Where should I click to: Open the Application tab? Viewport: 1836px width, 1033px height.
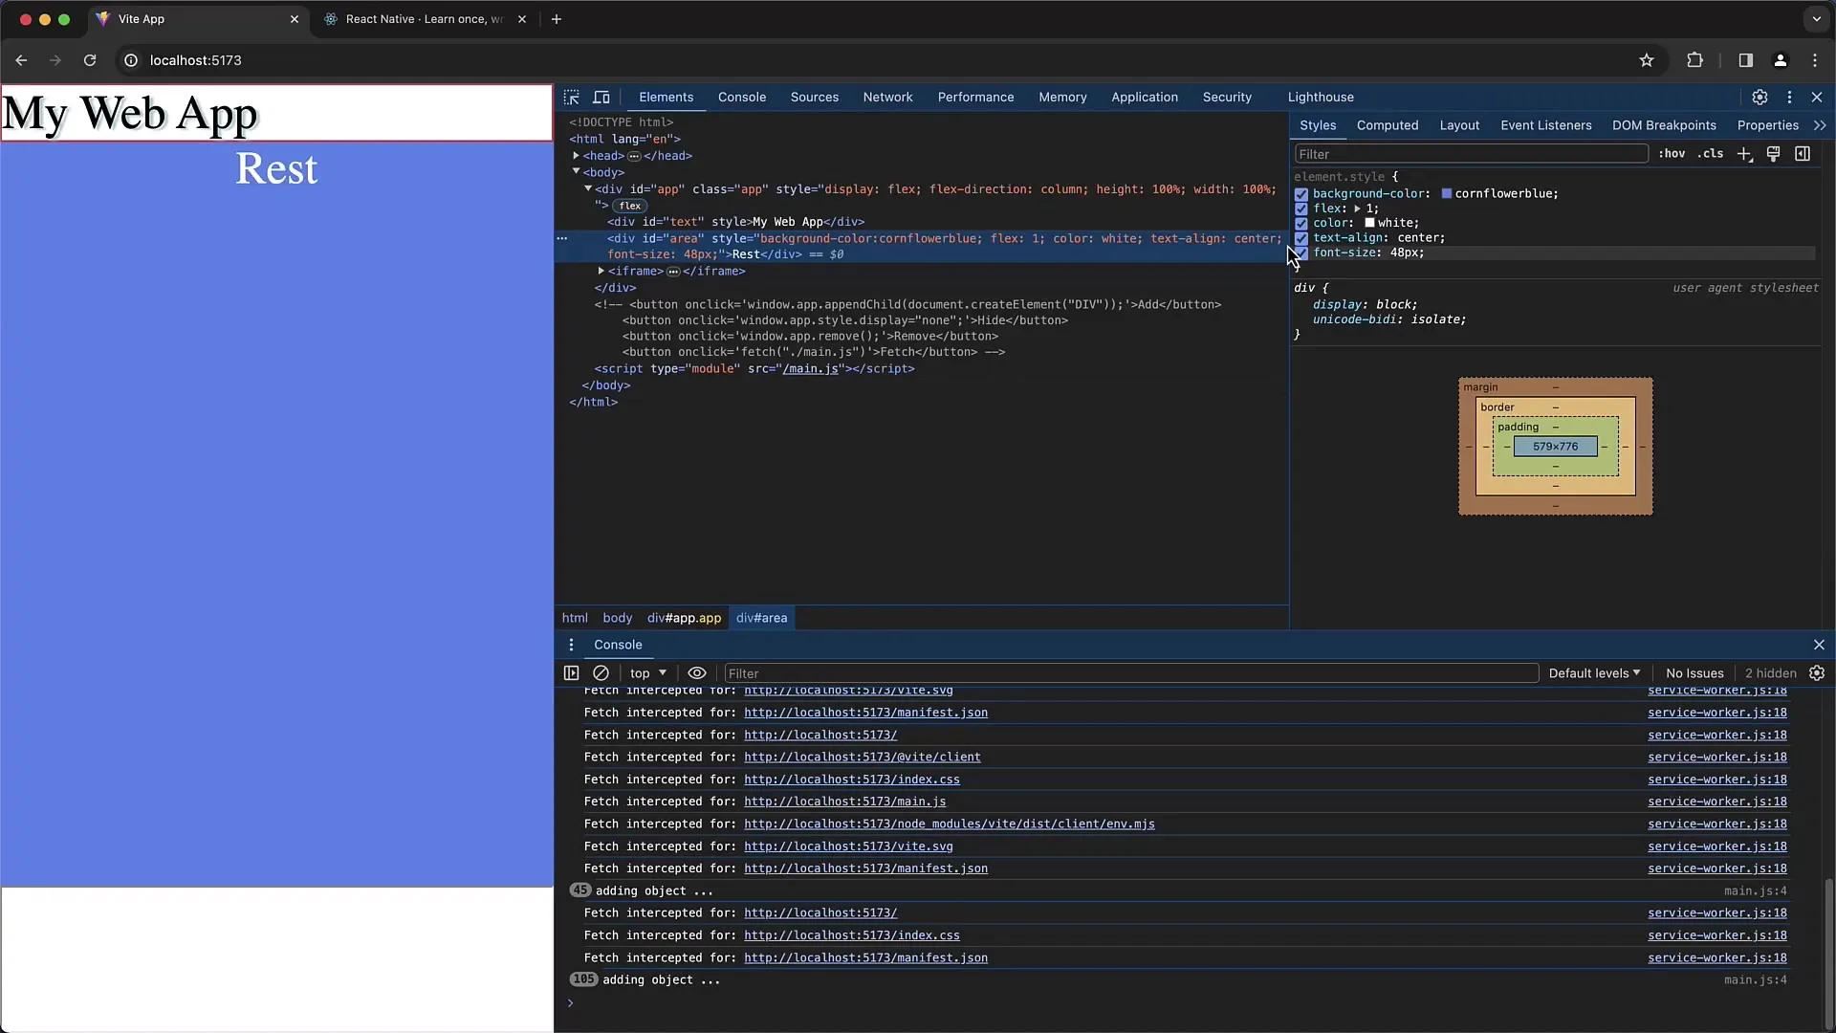[x=1145, y=98]
